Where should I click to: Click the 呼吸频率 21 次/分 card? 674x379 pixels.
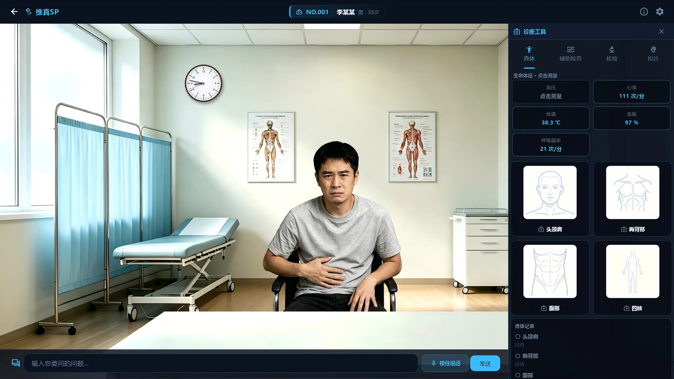(x=551, y=145)
